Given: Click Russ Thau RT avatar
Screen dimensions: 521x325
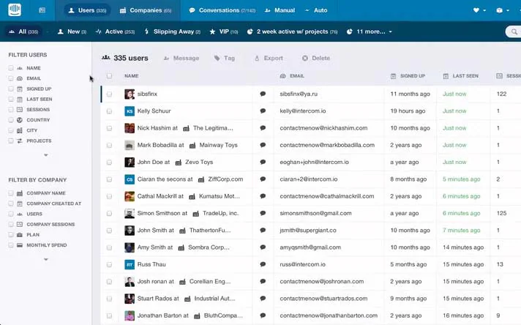Looking at the screenshot, I should 130,264.
